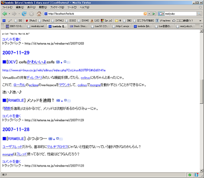Open the ファイル menu
This screenshot has width=204, height=178.
pyautogui.click(x=7, y=7)
